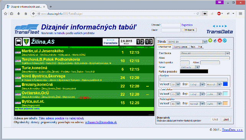This screenshot has height=140, width=246.
Task: Click the red adblock extension icon
Action: tap(219, 14)
